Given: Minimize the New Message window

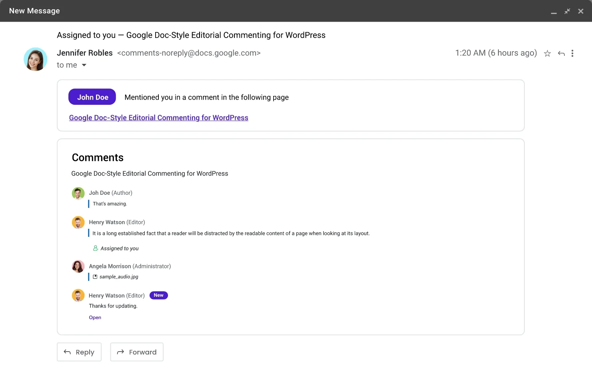Looking at the screenshot, I should (554, 13).
